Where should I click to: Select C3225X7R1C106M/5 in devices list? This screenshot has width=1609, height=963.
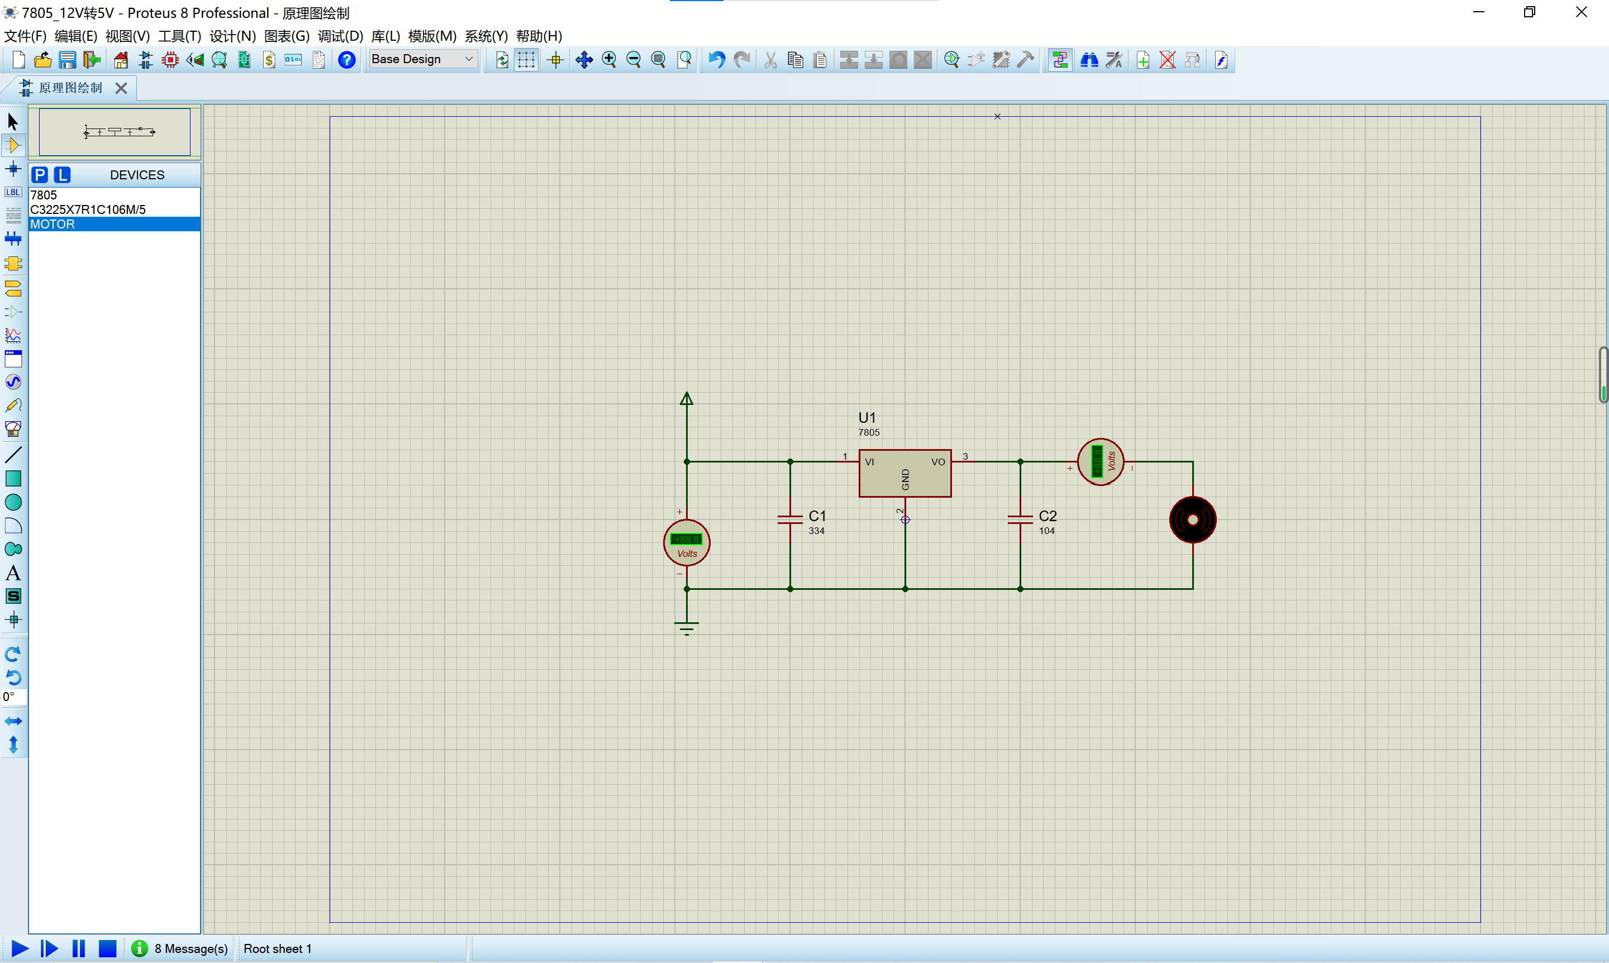(114, 209)
